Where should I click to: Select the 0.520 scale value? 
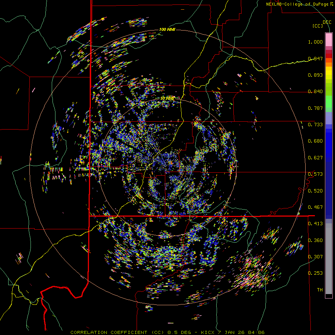(x=315, y=191)
